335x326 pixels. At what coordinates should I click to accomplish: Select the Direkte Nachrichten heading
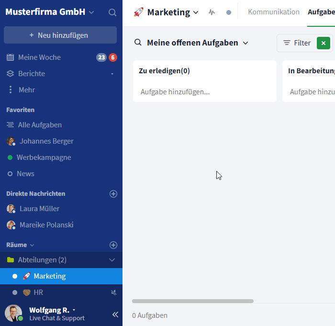36,194
